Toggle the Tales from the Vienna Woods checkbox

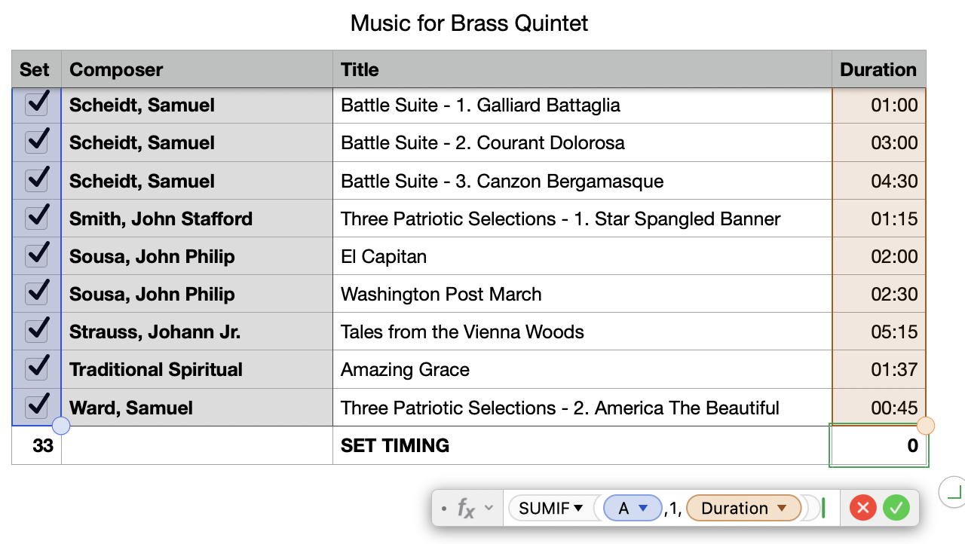[36, 330]
